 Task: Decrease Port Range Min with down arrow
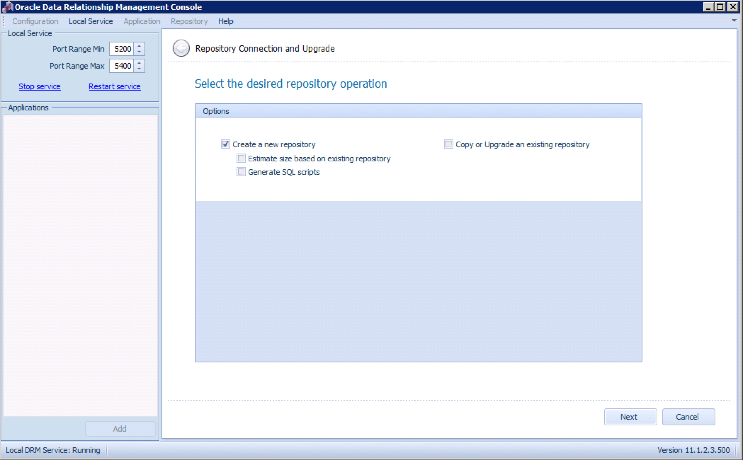tap(139, 52)
